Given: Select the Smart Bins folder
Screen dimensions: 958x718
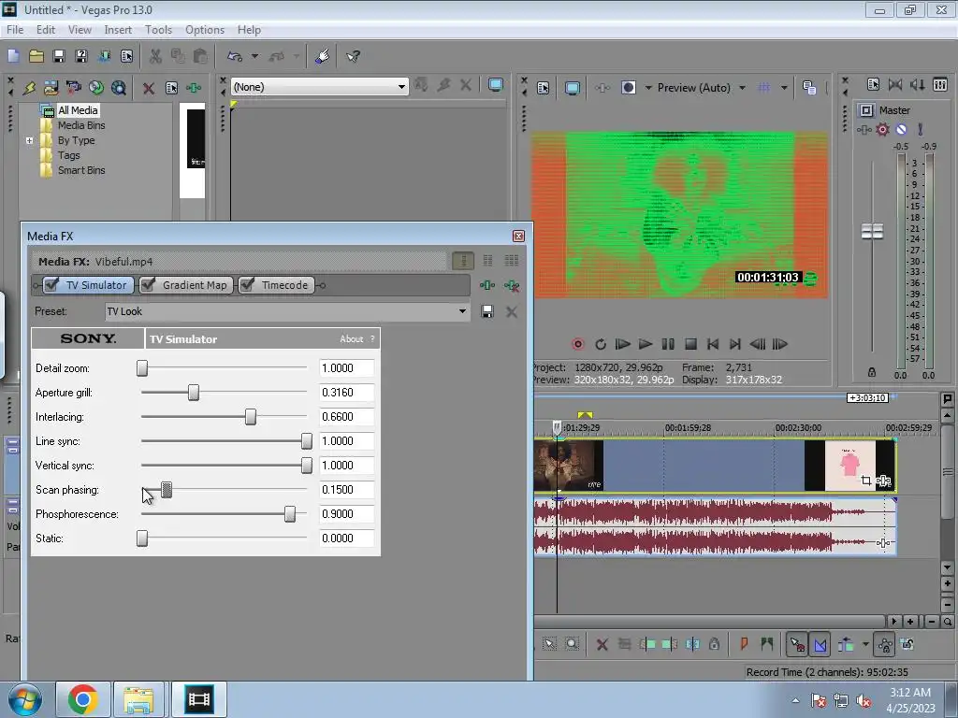Looking at the screenshot, I should tap(81, 170).
